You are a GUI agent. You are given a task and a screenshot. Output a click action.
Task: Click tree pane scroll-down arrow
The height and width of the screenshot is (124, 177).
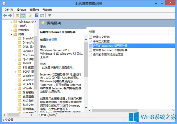click(36, 111)
